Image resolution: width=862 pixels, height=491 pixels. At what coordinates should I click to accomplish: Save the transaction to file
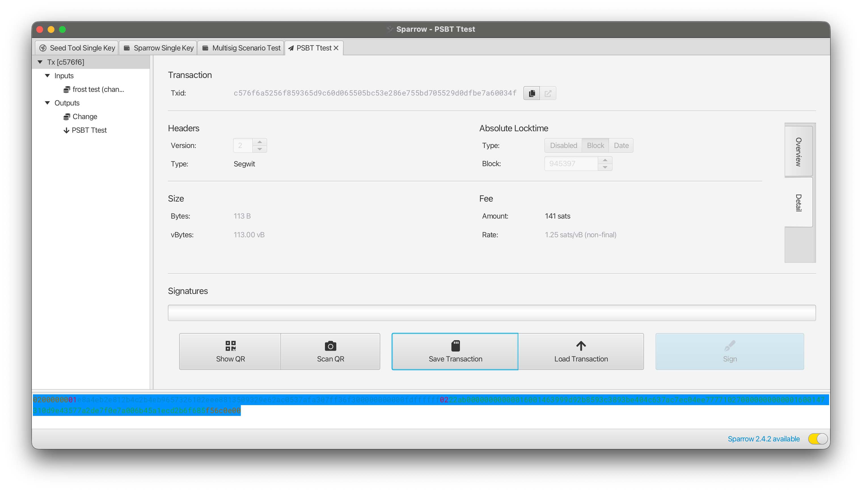(x=455, y=352)
